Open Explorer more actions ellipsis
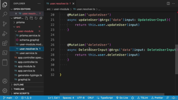The width and height of the screenshot is (178, 100). point(39,4)
